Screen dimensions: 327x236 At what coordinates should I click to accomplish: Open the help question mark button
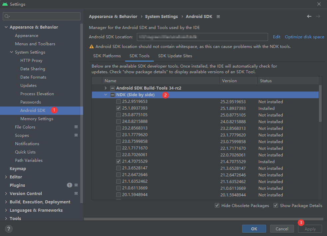(x=9, y=229)
